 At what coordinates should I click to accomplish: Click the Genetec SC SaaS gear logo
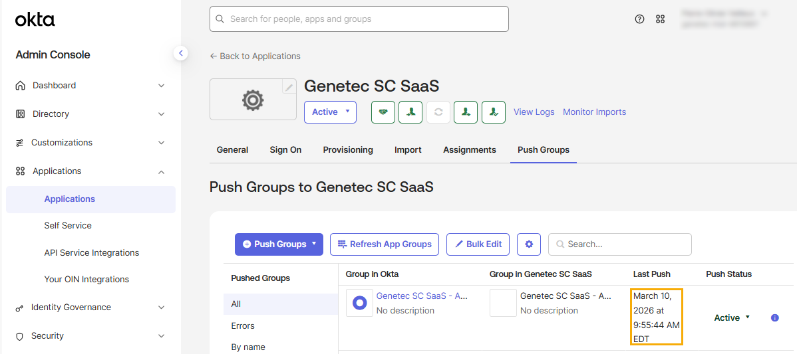point(252,100)
